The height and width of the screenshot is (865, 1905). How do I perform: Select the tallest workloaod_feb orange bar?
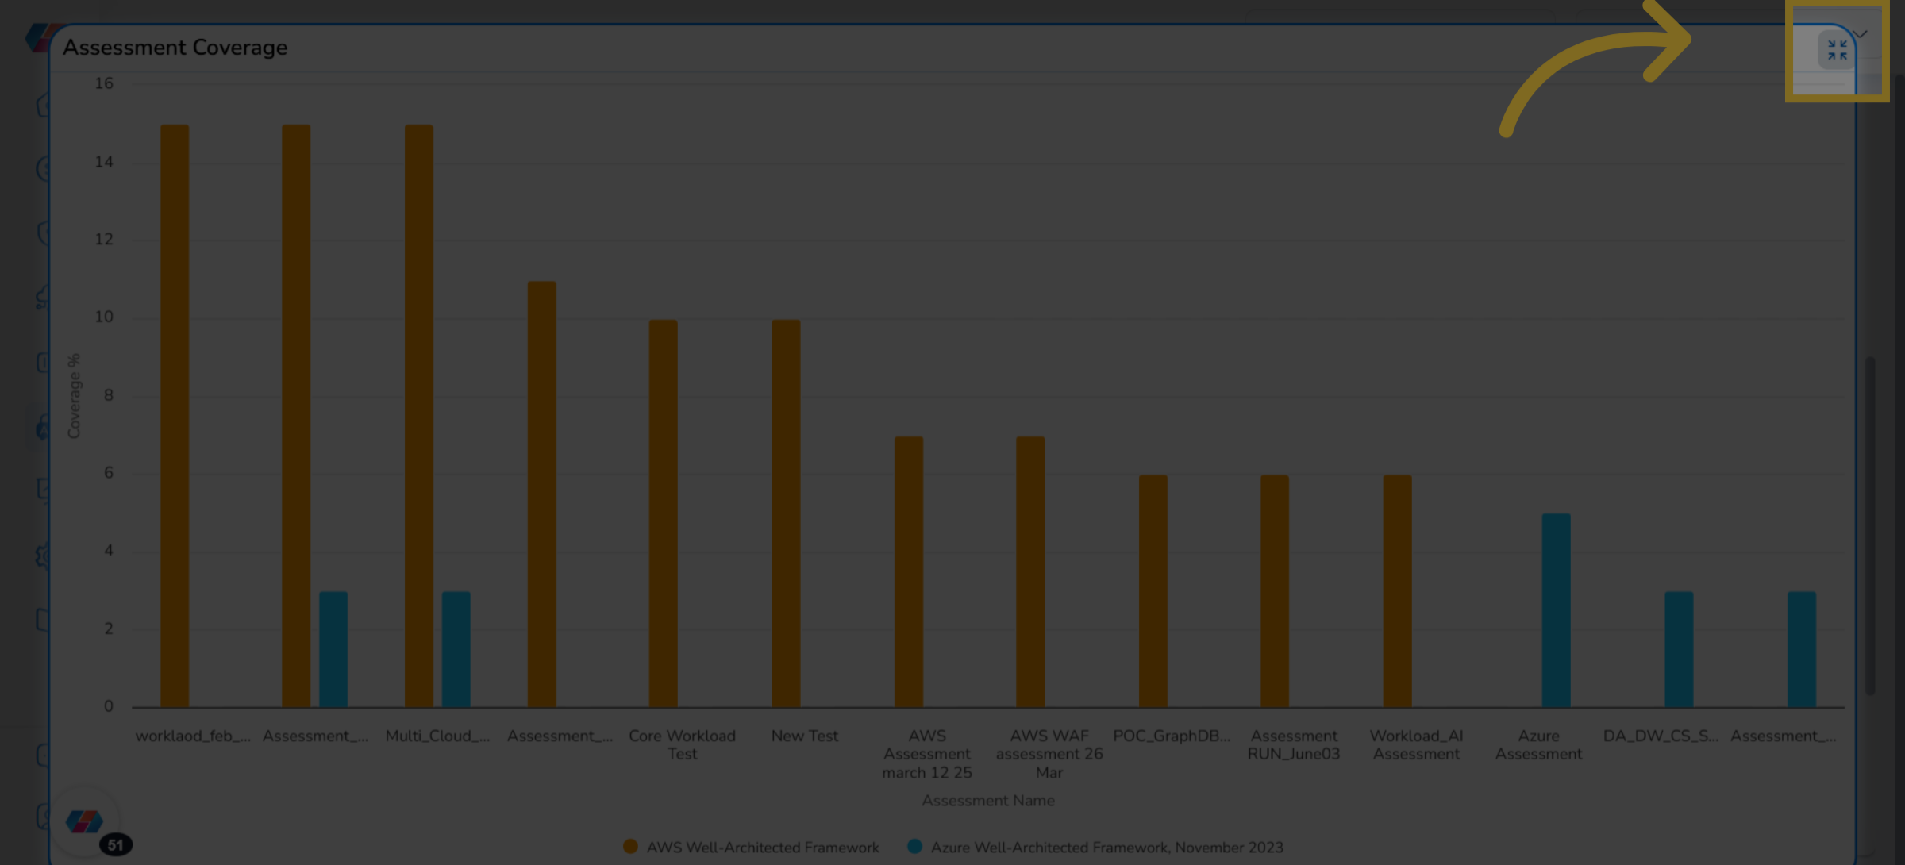coord(174,413)
